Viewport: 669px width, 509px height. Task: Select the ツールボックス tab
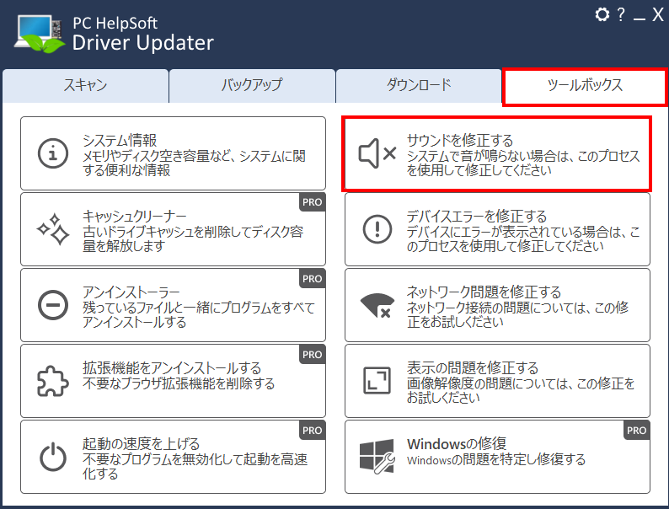585,87
